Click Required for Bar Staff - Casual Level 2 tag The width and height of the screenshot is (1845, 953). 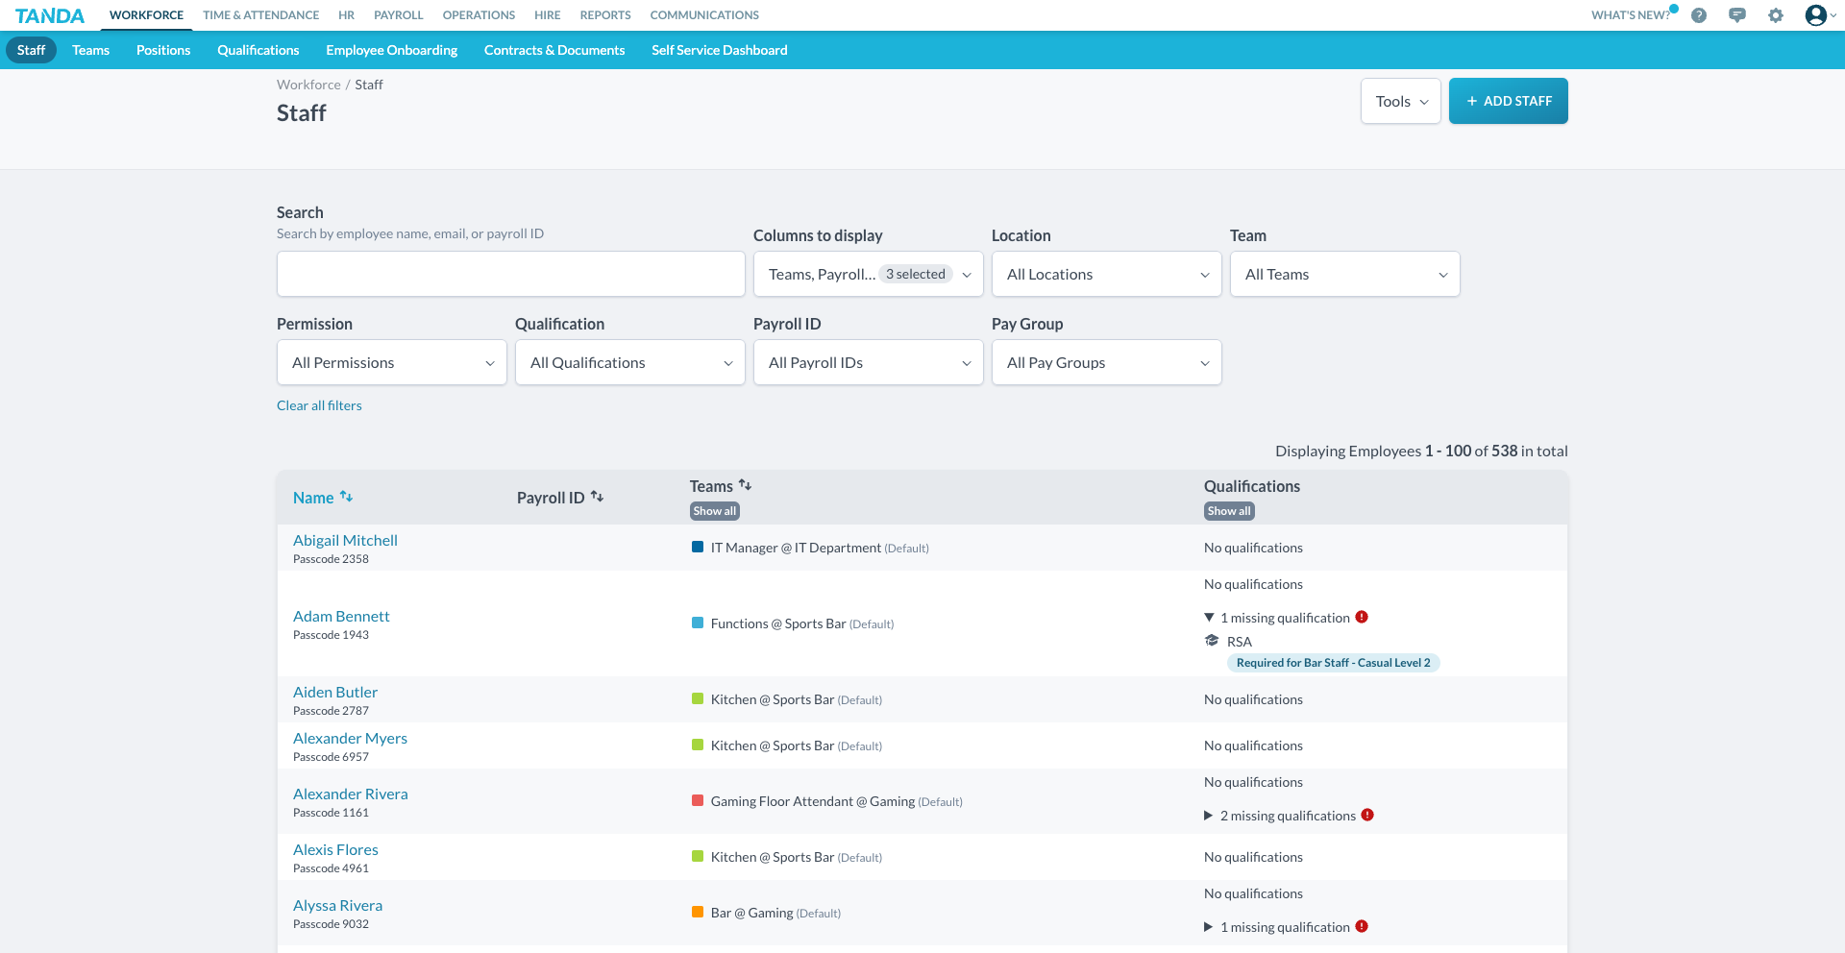1333,663
